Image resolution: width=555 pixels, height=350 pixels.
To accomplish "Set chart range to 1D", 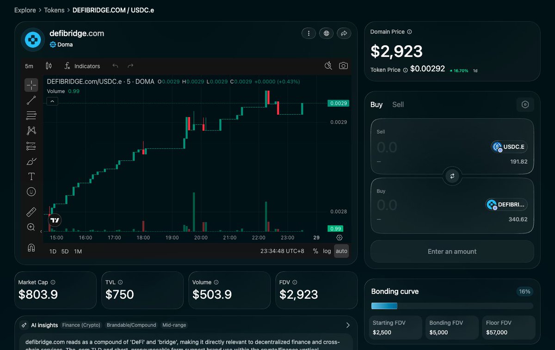I will click(x=53, y=252).
